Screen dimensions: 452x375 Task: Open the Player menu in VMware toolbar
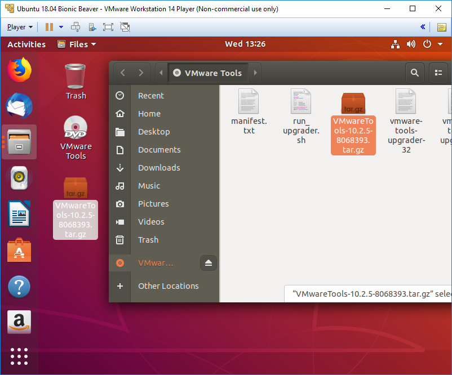[20, 27]
